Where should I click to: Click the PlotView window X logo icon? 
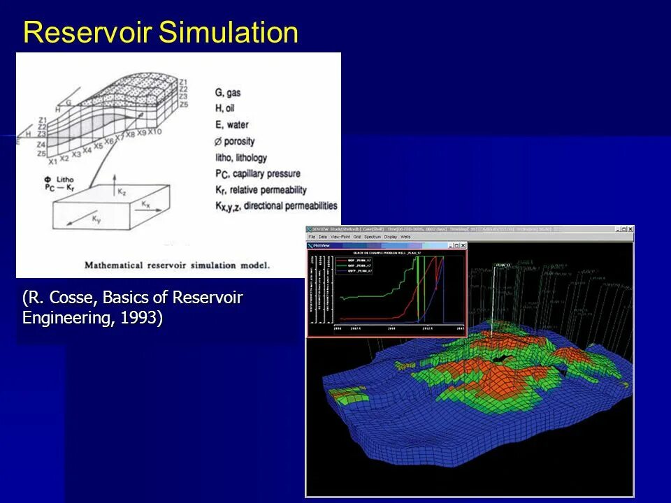click(311, 245)
